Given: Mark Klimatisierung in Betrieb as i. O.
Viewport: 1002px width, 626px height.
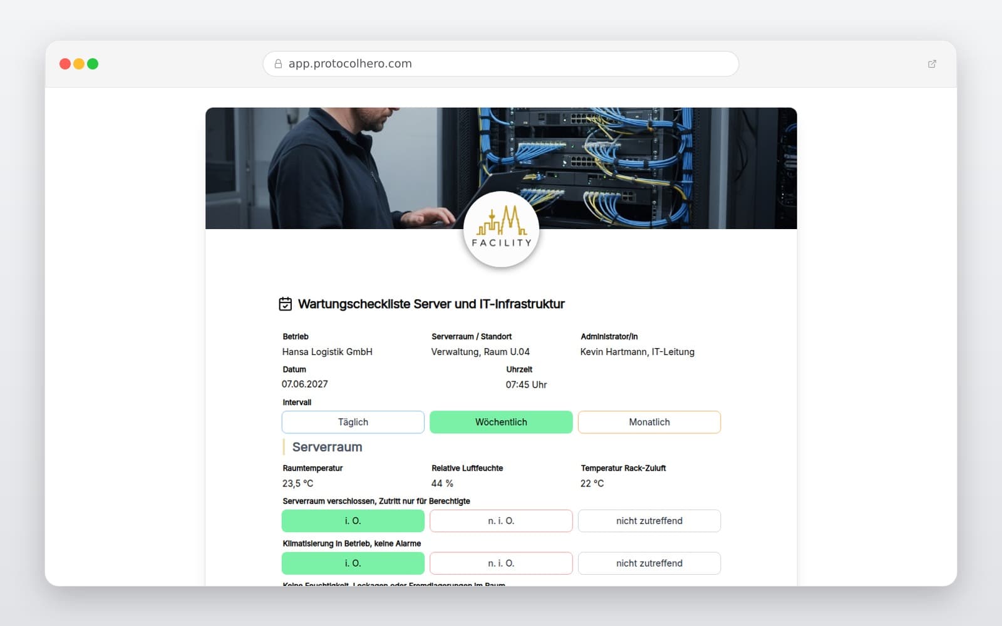Looking at the screenshot, I should tap(353, 563).
